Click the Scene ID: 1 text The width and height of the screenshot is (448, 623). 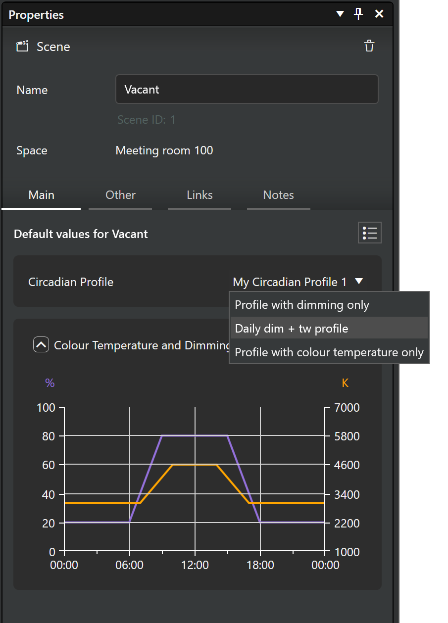pyautogui.click(x=147, y=120)
